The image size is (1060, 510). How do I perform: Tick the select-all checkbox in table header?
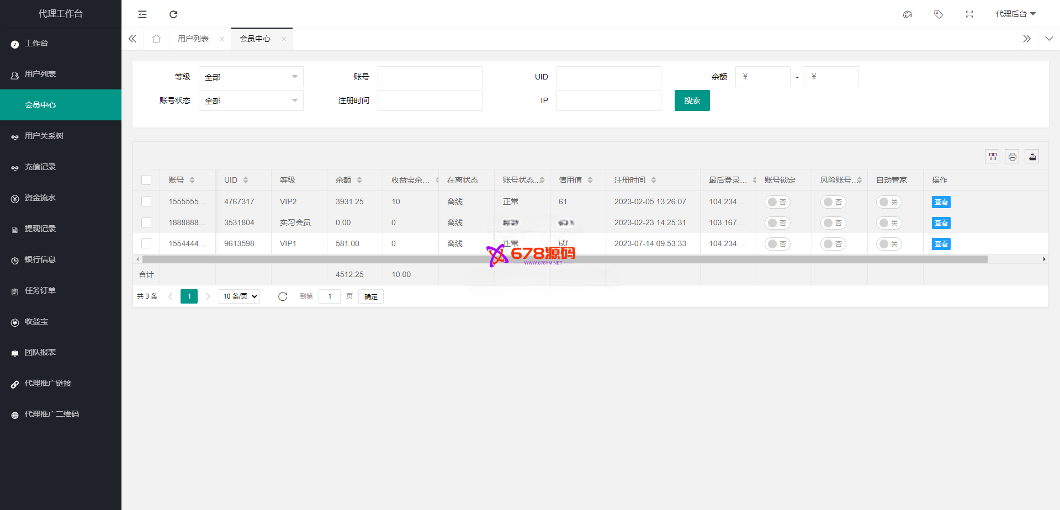(x=146, y=180)
